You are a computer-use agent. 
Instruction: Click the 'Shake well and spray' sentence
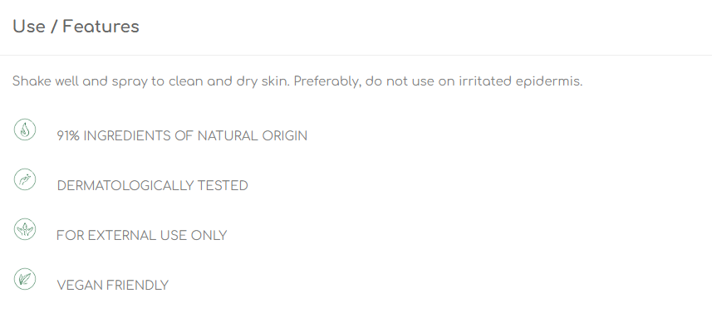pyautogui.click(x=150, y=81)
